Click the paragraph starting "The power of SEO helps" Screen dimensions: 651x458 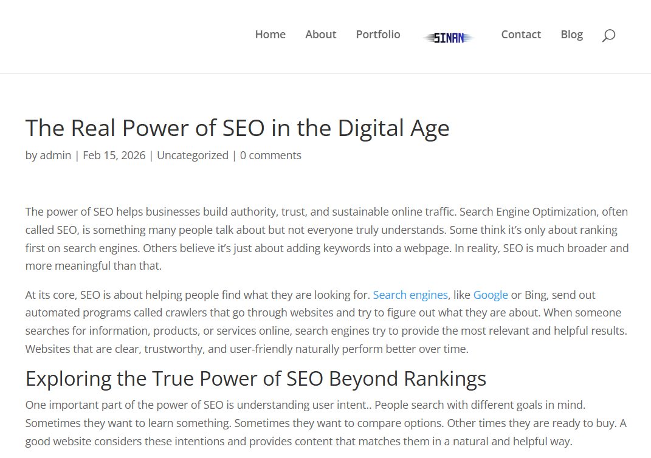pos(326,239)
